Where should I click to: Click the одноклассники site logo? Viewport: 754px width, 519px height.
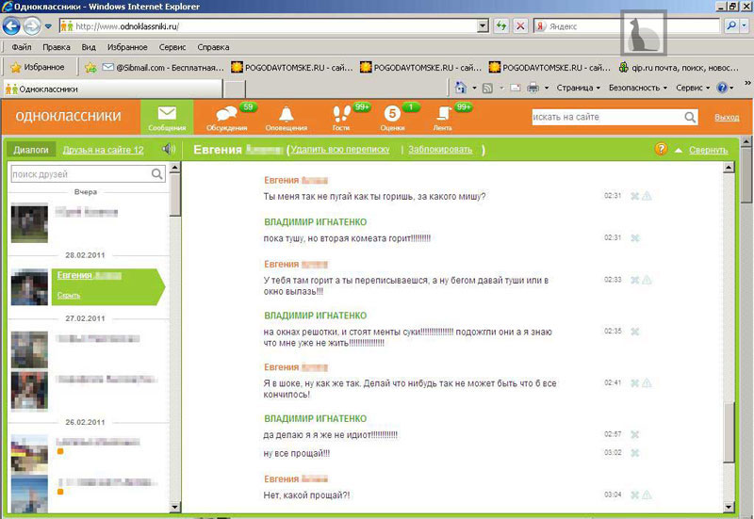click(68, 116)
